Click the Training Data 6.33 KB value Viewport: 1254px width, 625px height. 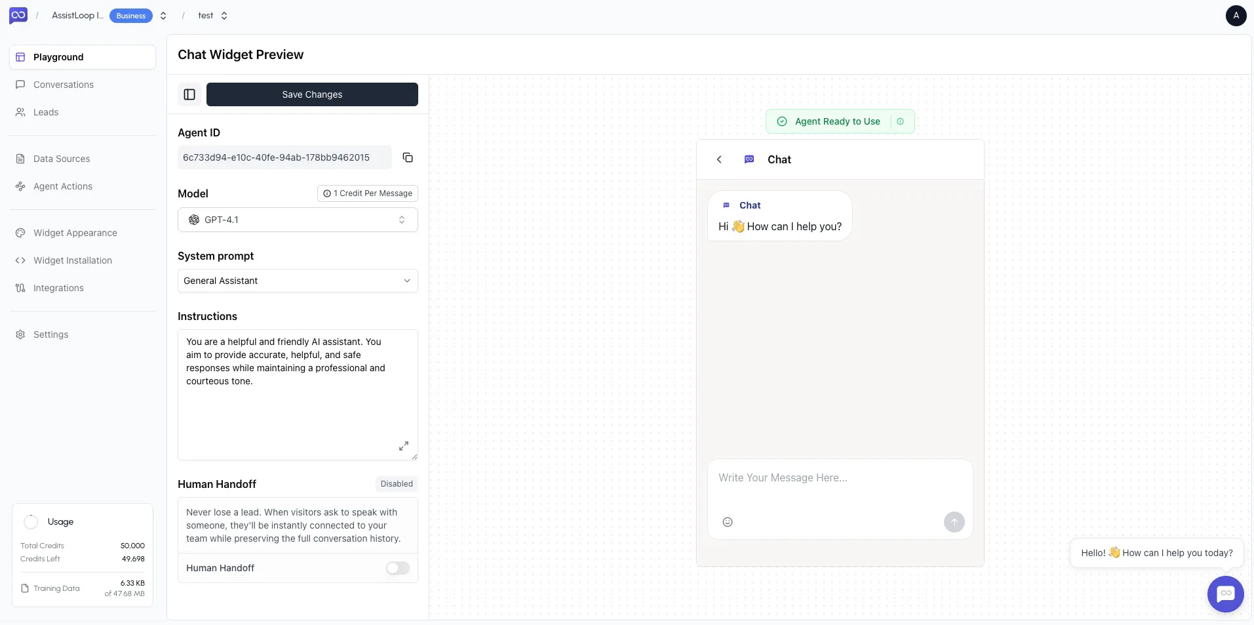[132, 583]
